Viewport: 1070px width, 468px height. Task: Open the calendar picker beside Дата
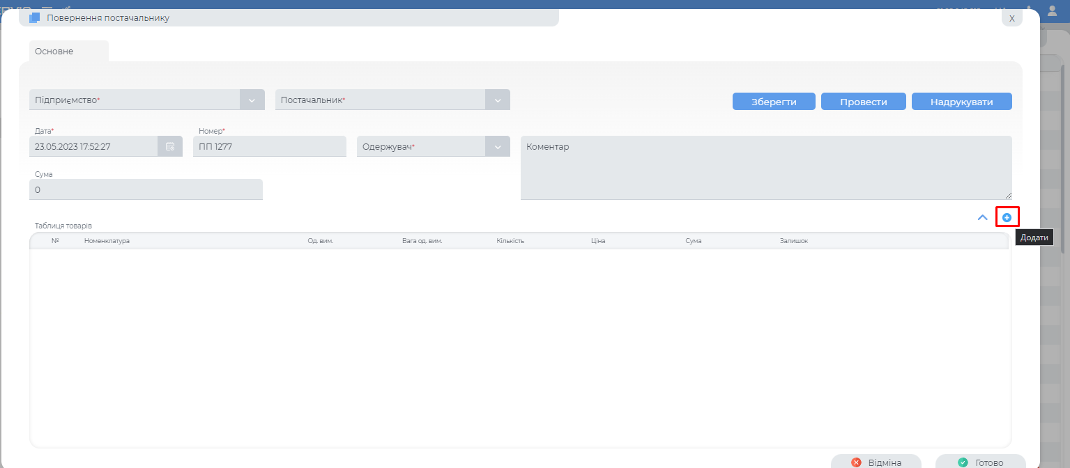pos(170,146)
